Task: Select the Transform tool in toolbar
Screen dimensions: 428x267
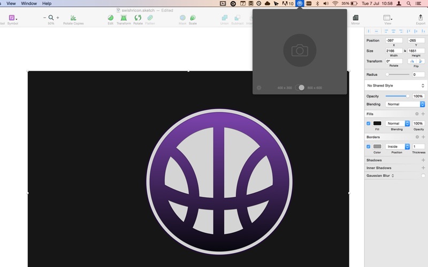Action: pyautogui.click(x=124, y=18)
